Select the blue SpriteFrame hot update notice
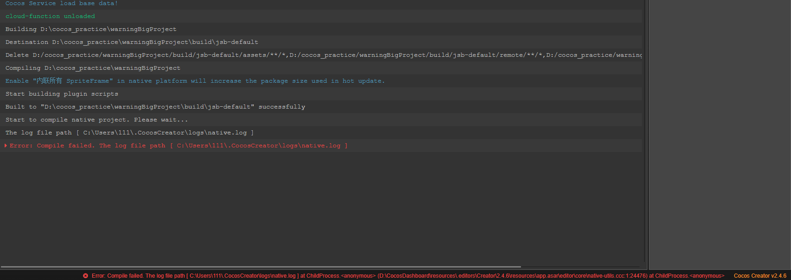This screenshot has width=791, height=280. 195,81
